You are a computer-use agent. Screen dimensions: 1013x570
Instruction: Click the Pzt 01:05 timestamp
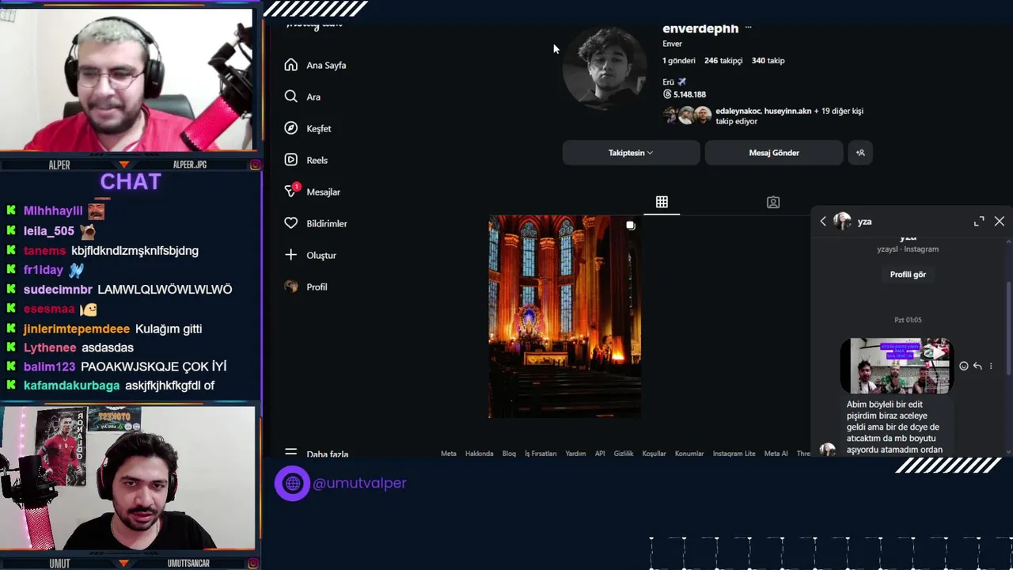pos(908,320)
